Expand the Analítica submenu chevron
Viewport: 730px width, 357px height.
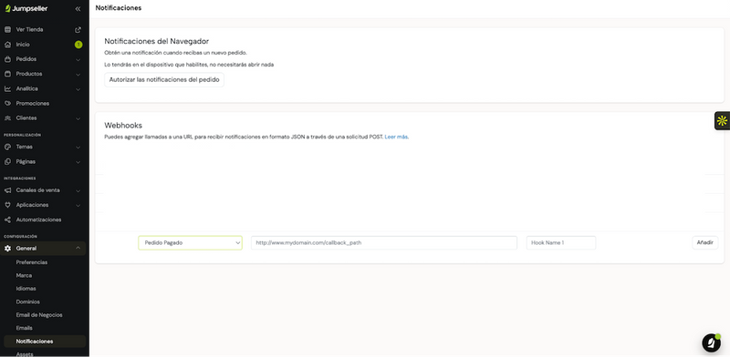(x=78, y=88)
